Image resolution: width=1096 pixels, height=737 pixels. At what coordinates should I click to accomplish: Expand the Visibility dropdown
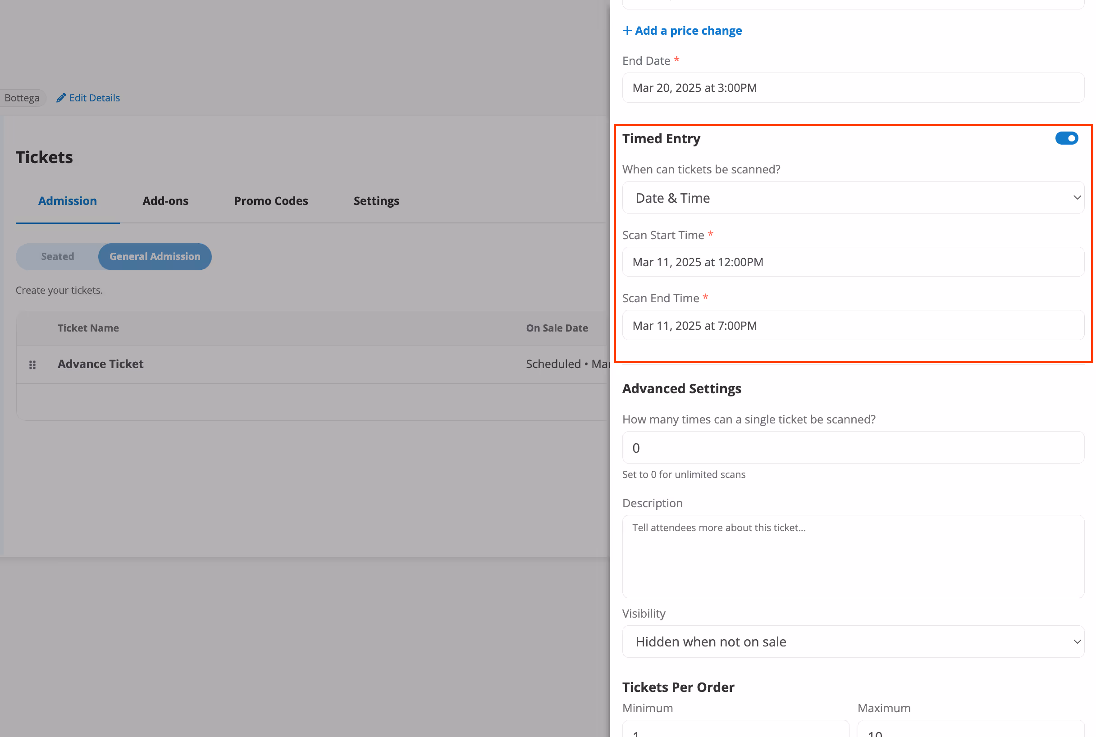(x=853, y=641)
